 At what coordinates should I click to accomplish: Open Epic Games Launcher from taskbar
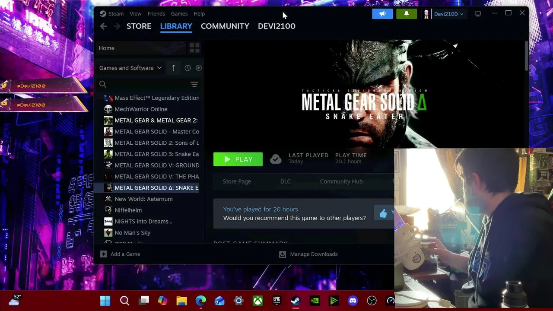point(276,301)
